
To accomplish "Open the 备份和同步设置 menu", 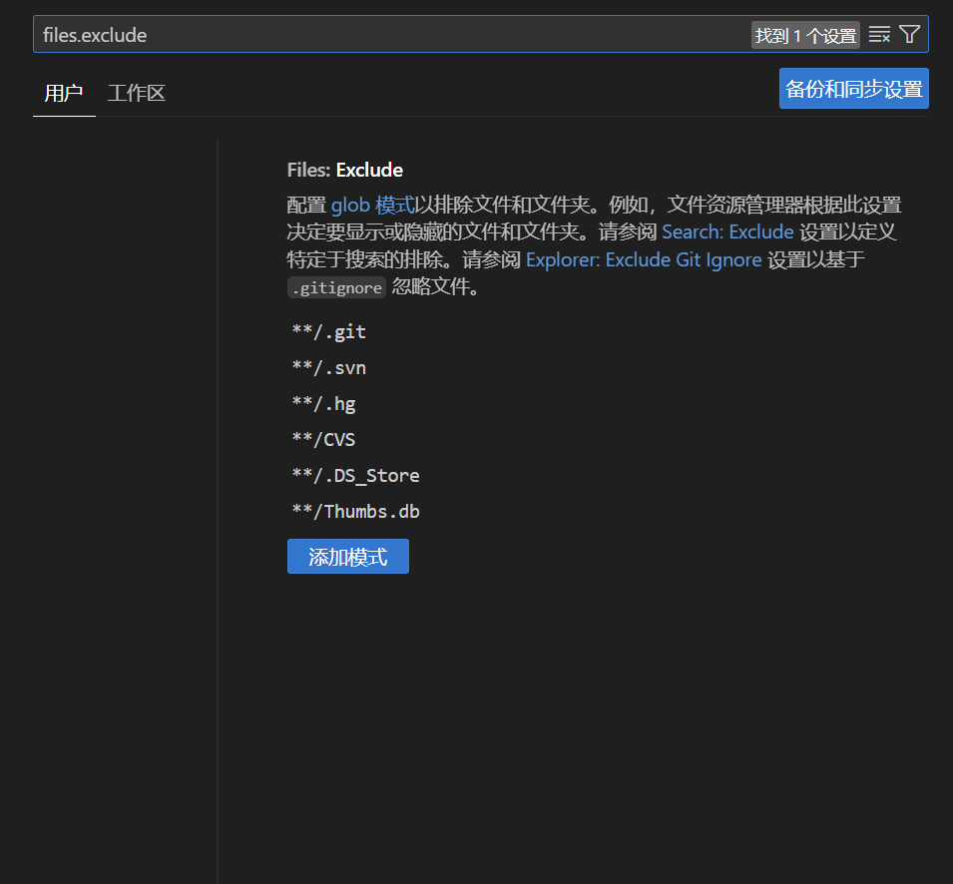I will pyautogui.click(x=853, y=88).
